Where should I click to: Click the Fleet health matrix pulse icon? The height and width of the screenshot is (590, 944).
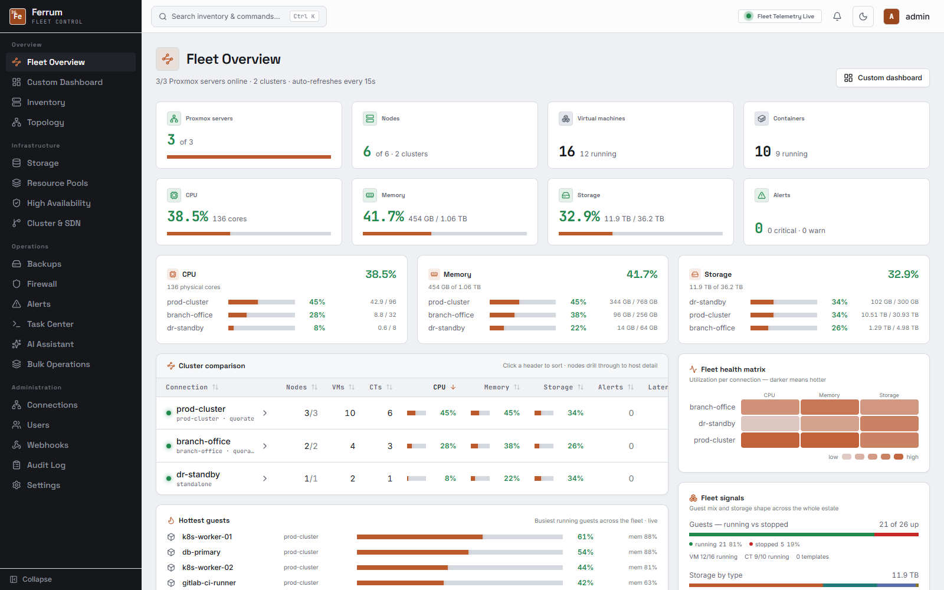[x=693, y=369]
